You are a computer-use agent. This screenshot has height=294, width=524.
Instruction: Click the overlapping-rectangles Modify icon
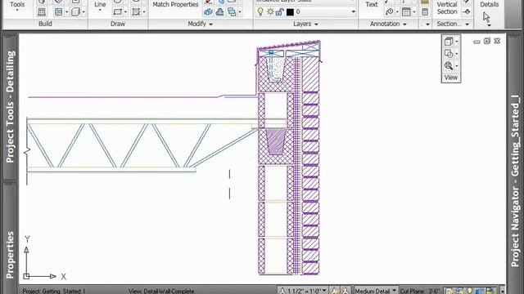232,12
